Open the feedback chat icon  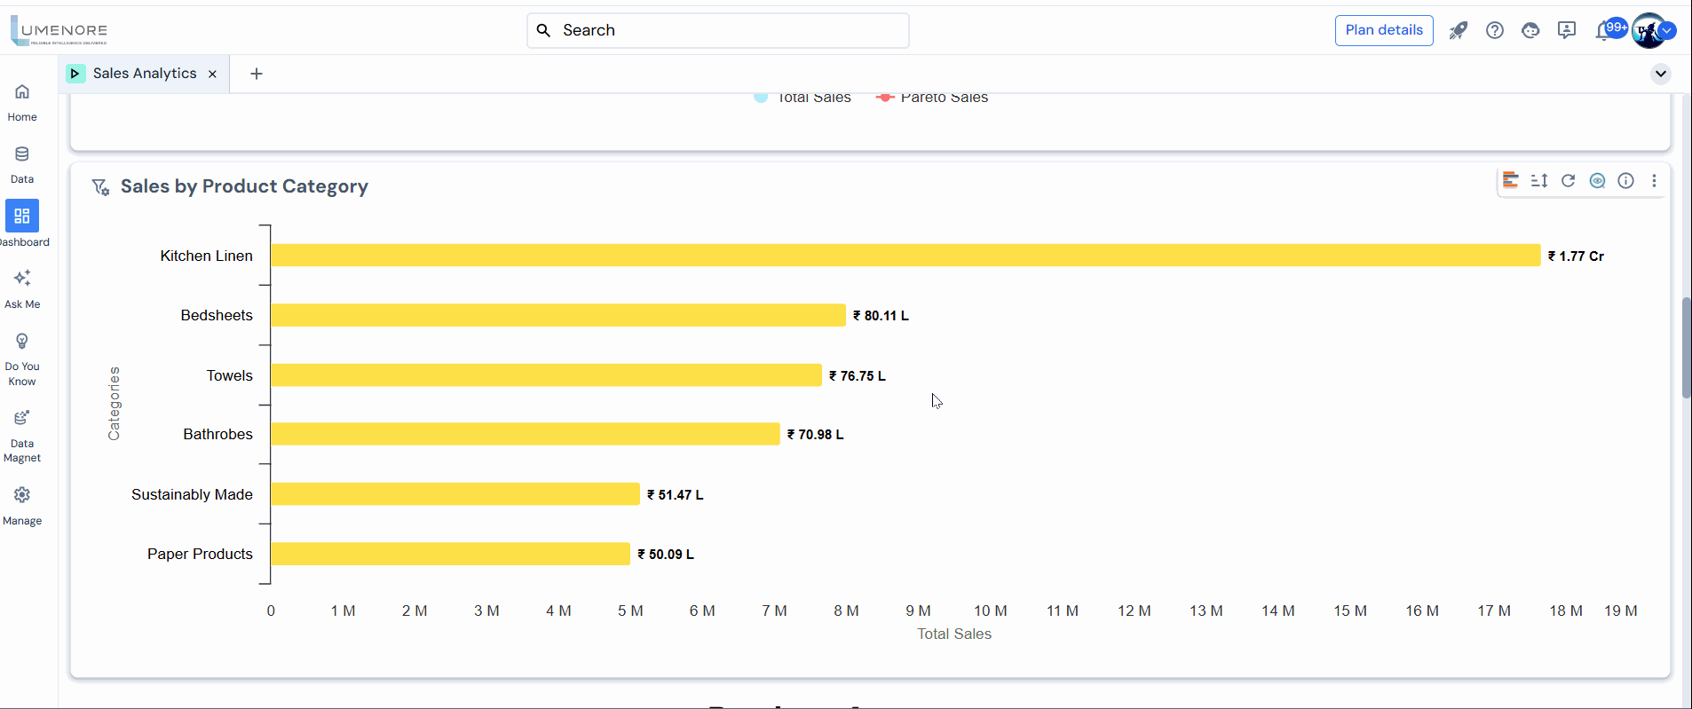pyautogui.click(x=1567, y=31)
